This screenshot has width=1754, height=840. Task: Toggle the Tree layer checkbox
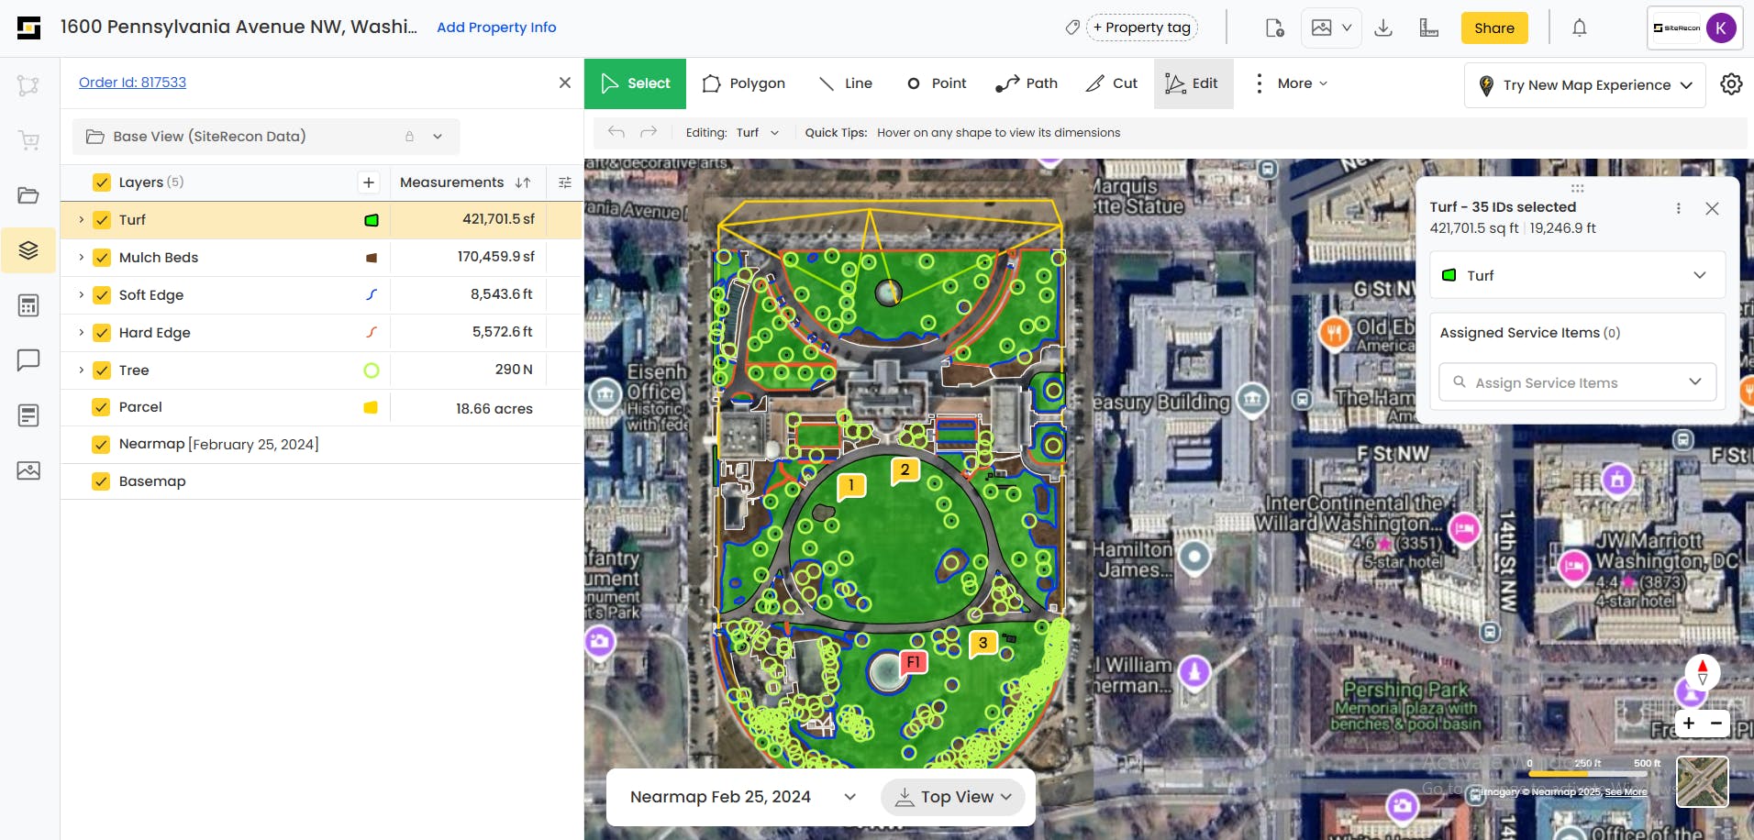point(102,370)
